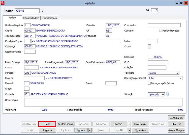189x135 pixels.
Task: Click the CARTEIRA COBRANCA text
Action: click(x=44, y=73)
